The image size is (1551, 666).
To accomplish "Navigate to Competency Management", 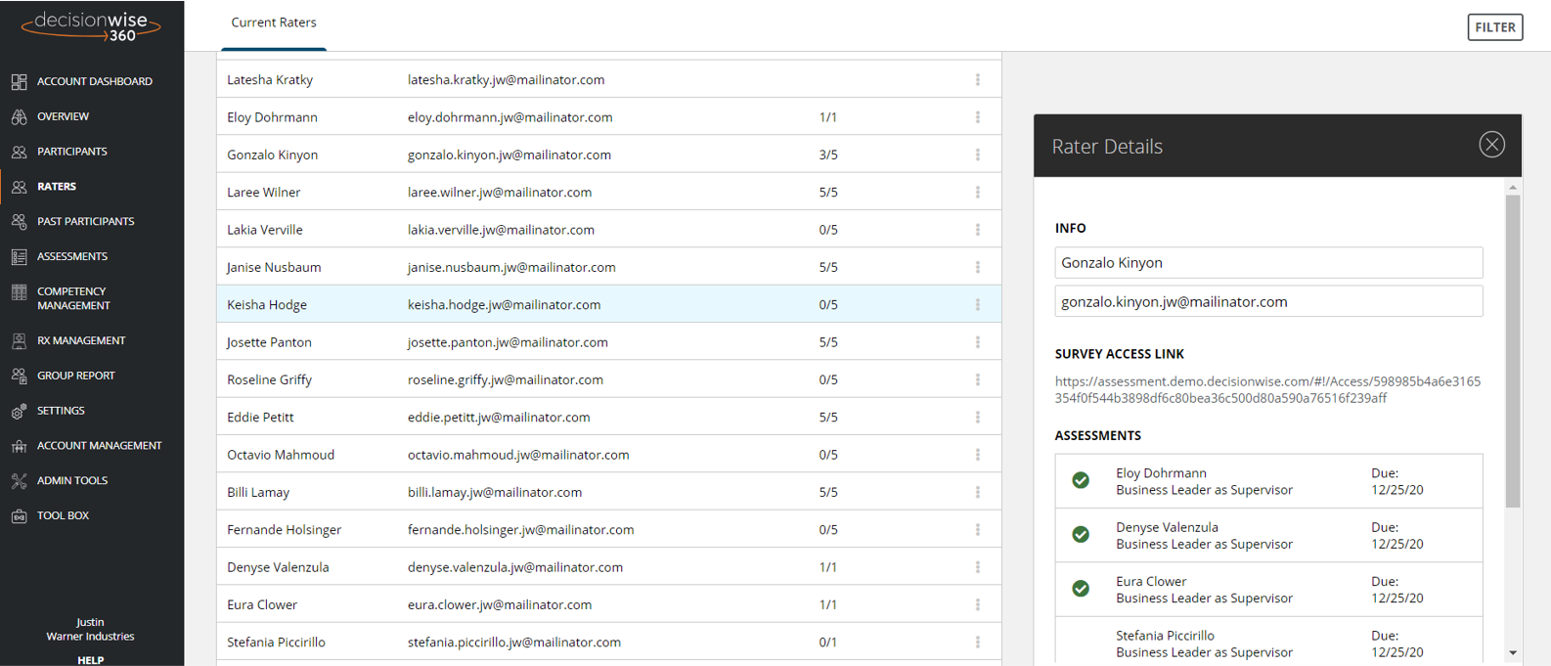I will (73, 298).
